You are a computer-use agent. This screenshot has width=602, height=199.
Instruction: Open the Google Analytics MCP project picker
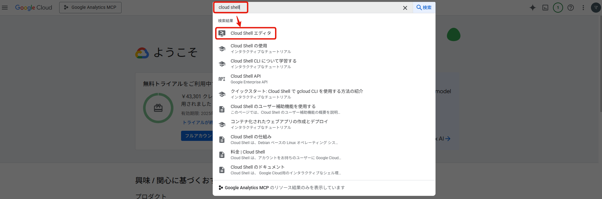90,8
